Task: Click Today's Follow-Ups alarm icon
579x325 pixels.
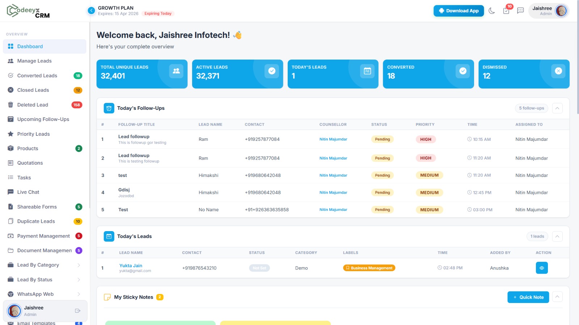Action: click(x=109, y=108)
